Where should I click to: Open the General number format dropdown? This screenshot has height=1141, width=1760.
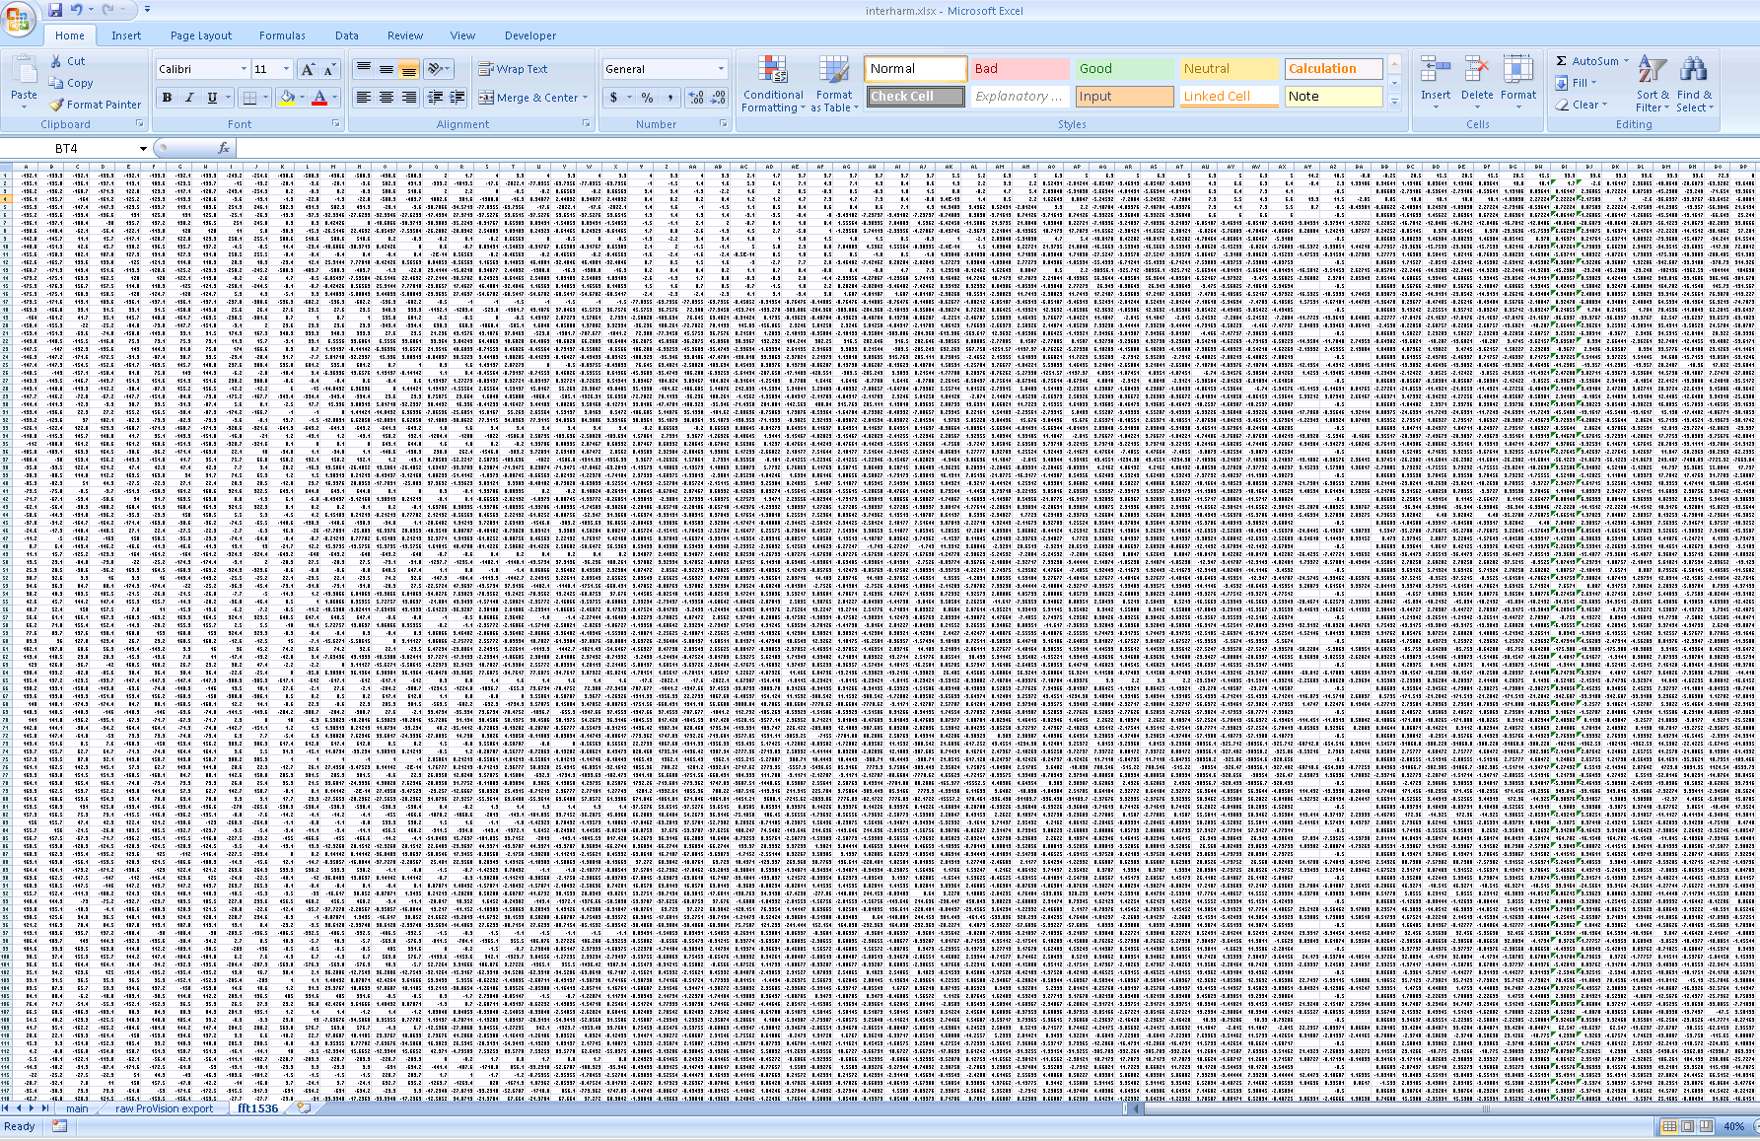coord(719,69)
